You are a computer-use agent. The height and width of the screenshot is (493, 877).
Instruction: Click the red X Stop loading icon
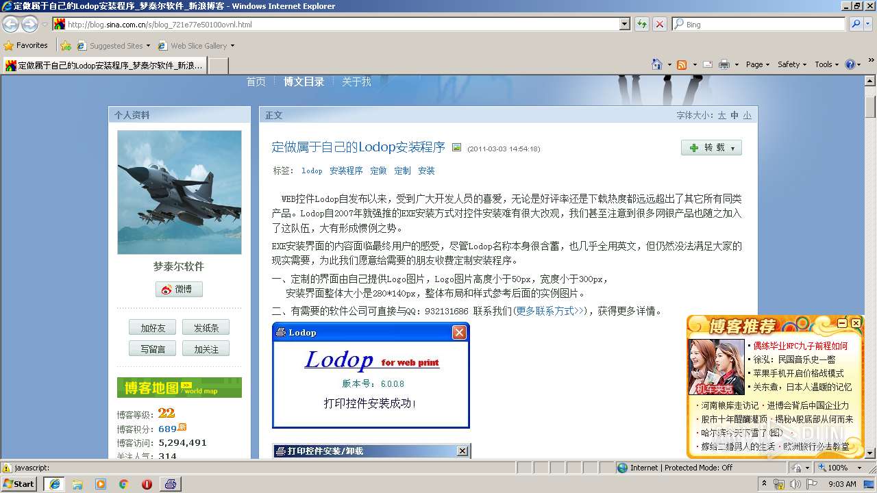pos(659,24)
